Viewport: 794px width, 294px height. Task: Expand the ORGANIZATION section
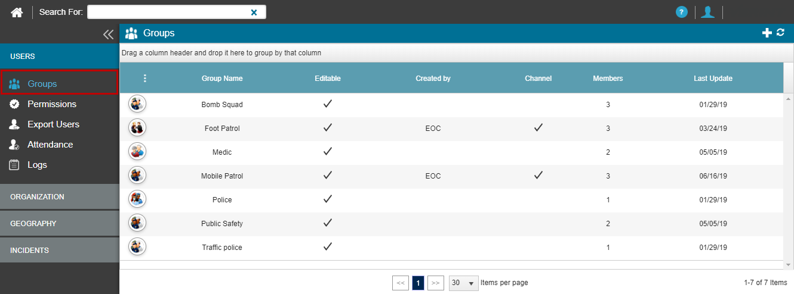(x=60, y=196)
